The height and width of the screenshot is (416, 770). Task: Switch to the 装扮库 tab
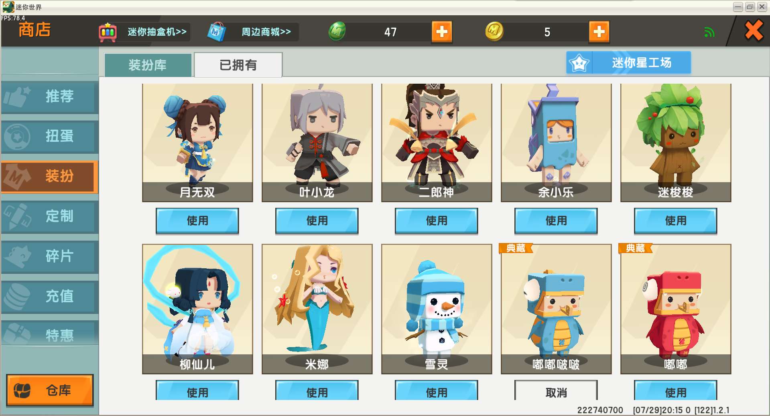(148, 65)
